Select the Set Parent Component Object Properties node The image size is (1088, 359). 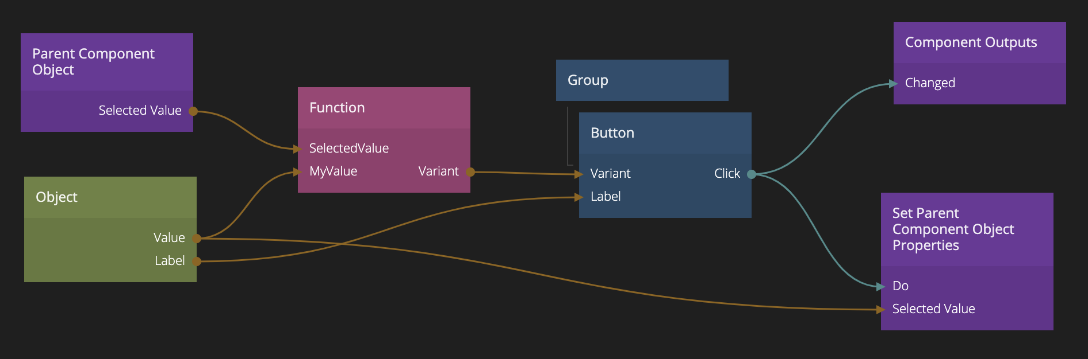pyautogui.click(x=967, y=229)
